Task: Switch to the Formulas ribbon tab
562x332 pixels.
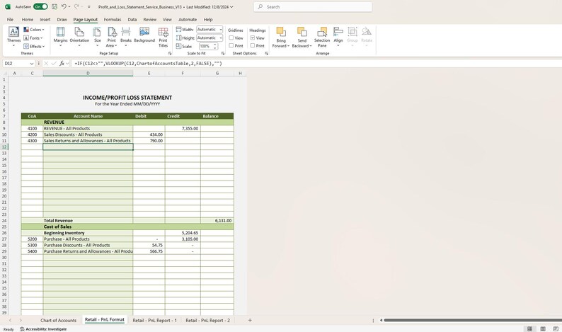Action: 112,19
